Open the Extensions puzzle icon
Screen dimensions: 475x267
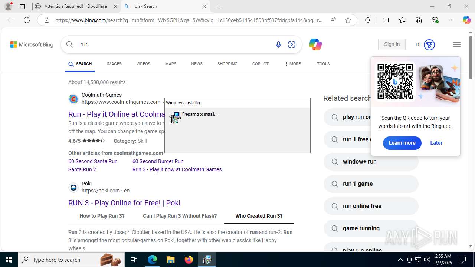[368, 20]
